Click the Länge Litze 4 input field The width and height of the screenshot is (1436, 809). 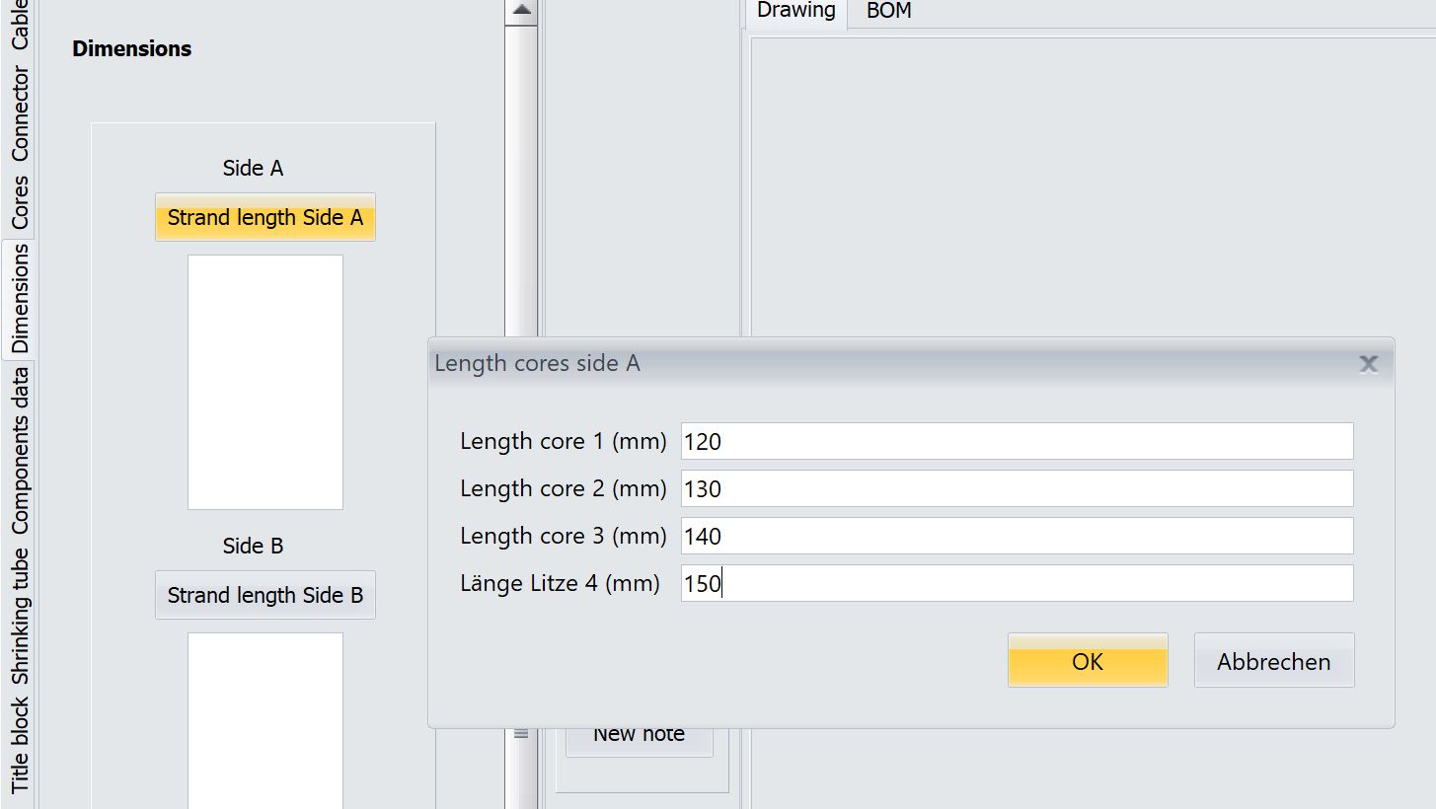click(x=1017, y=583)
